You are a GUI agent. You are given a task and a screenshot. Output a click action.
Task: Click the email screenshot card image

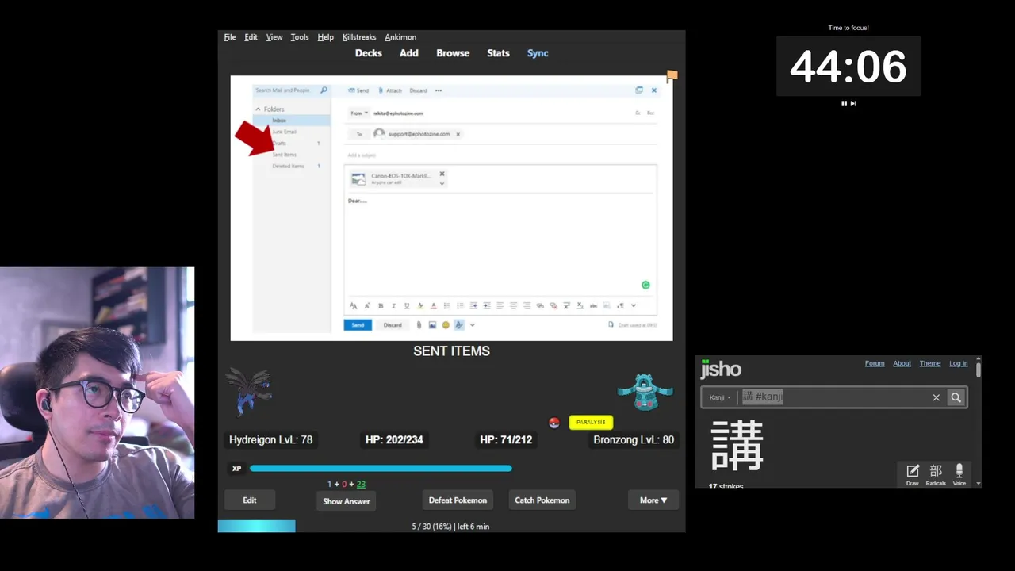[451, 208]
